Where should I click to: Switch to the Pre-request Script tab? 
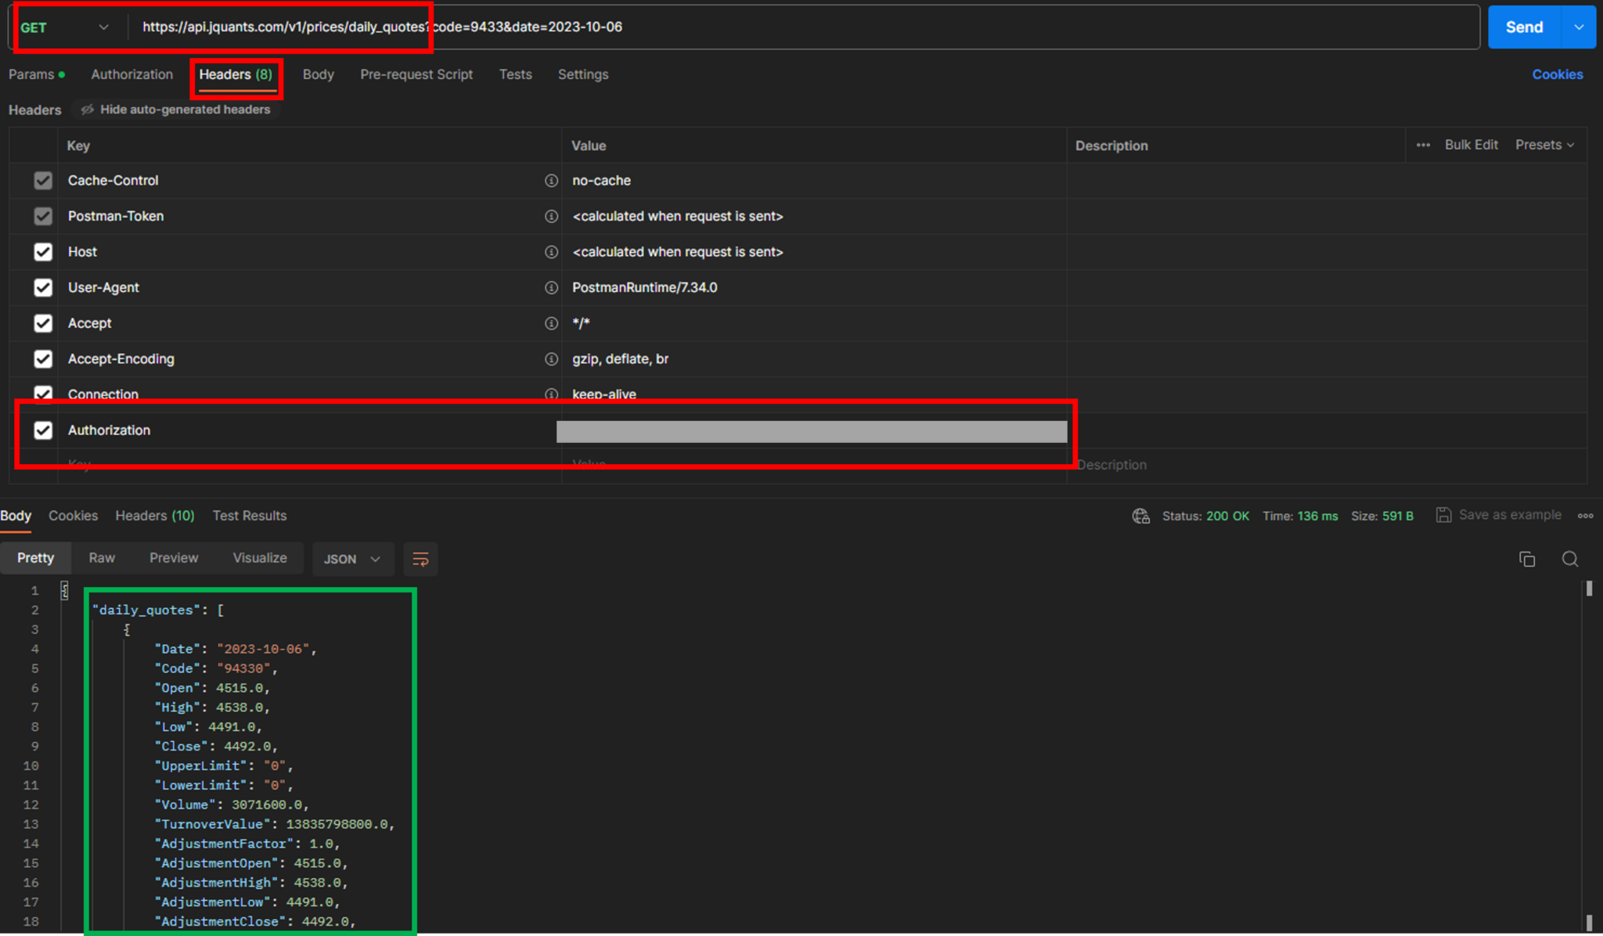pos(416,74)
